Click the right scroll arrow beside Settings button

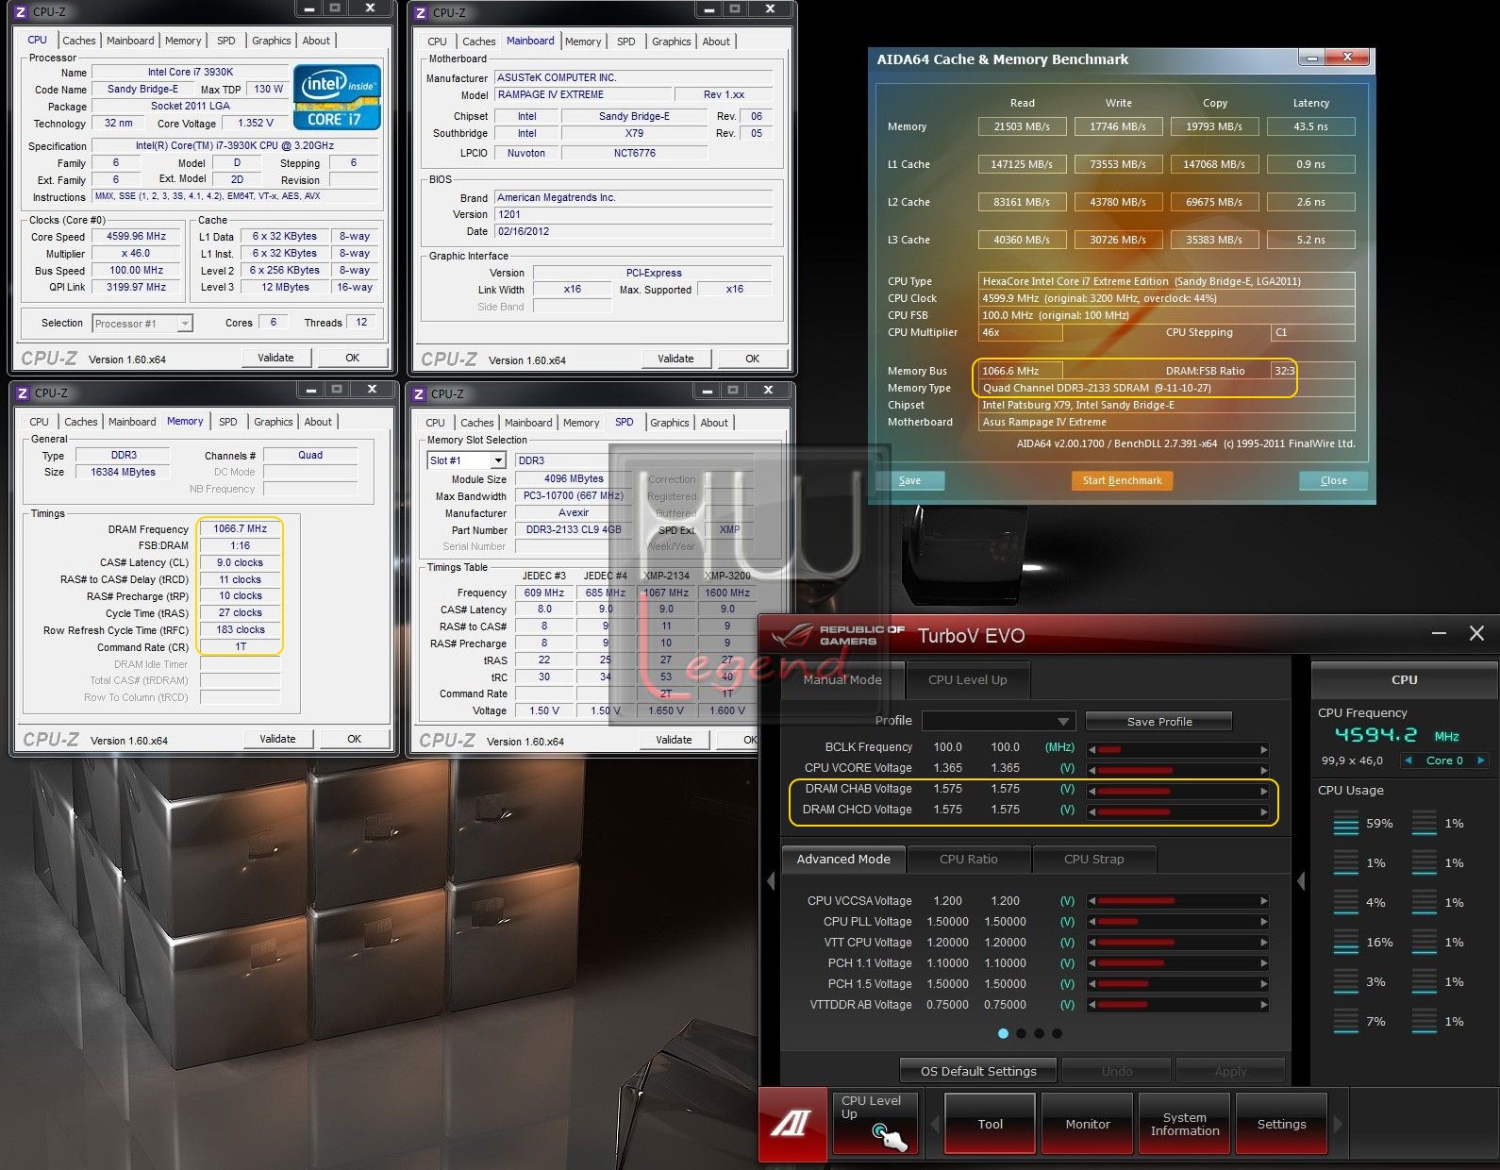1338,1124
